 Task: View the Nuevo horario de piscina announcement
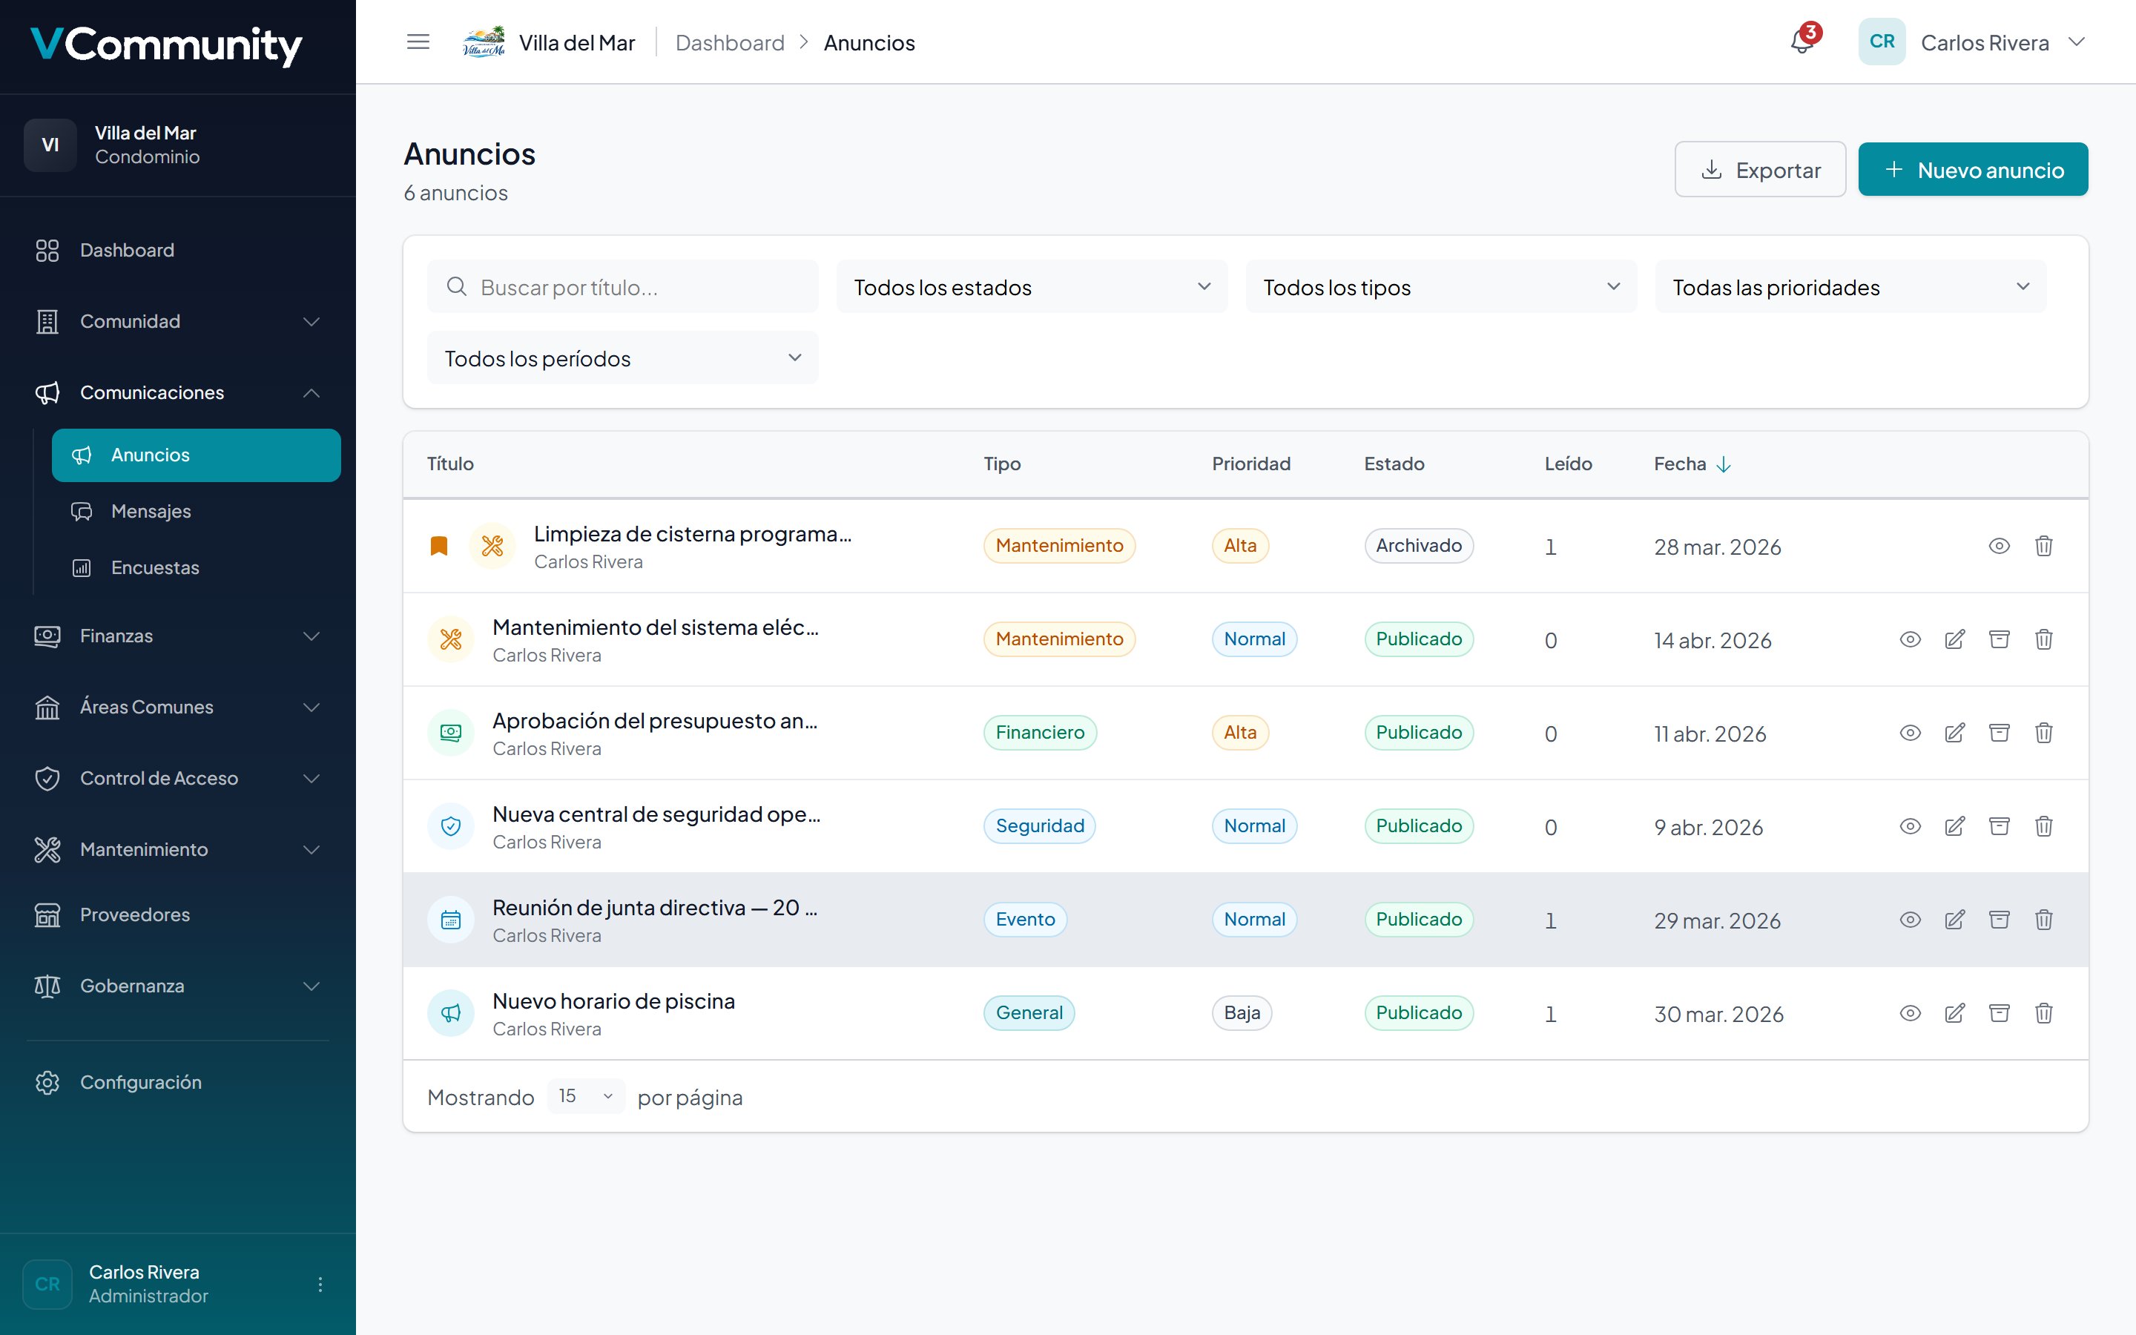[x=1910, y=1014]
